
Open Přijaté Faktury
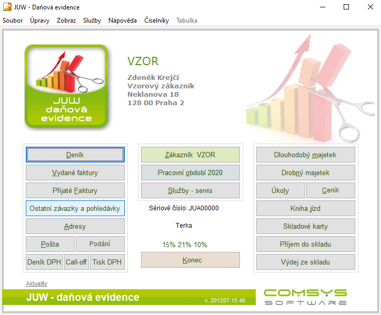[x=75, y=190]
